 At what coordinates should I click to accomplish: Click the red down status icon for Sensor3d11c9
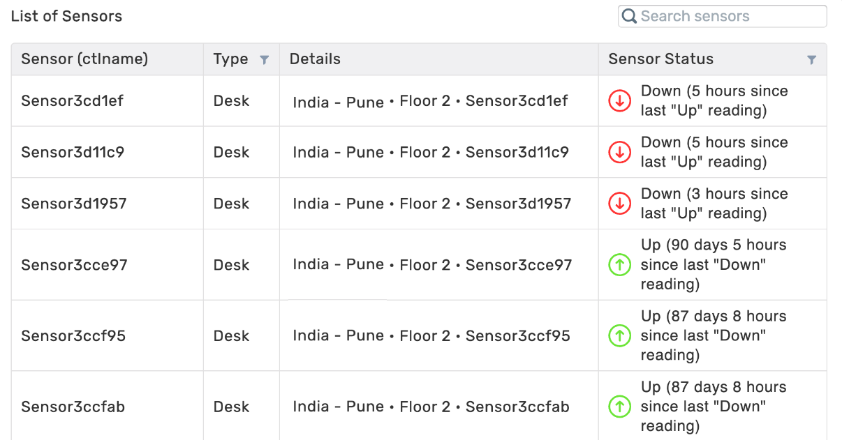(x=619, y=152)
